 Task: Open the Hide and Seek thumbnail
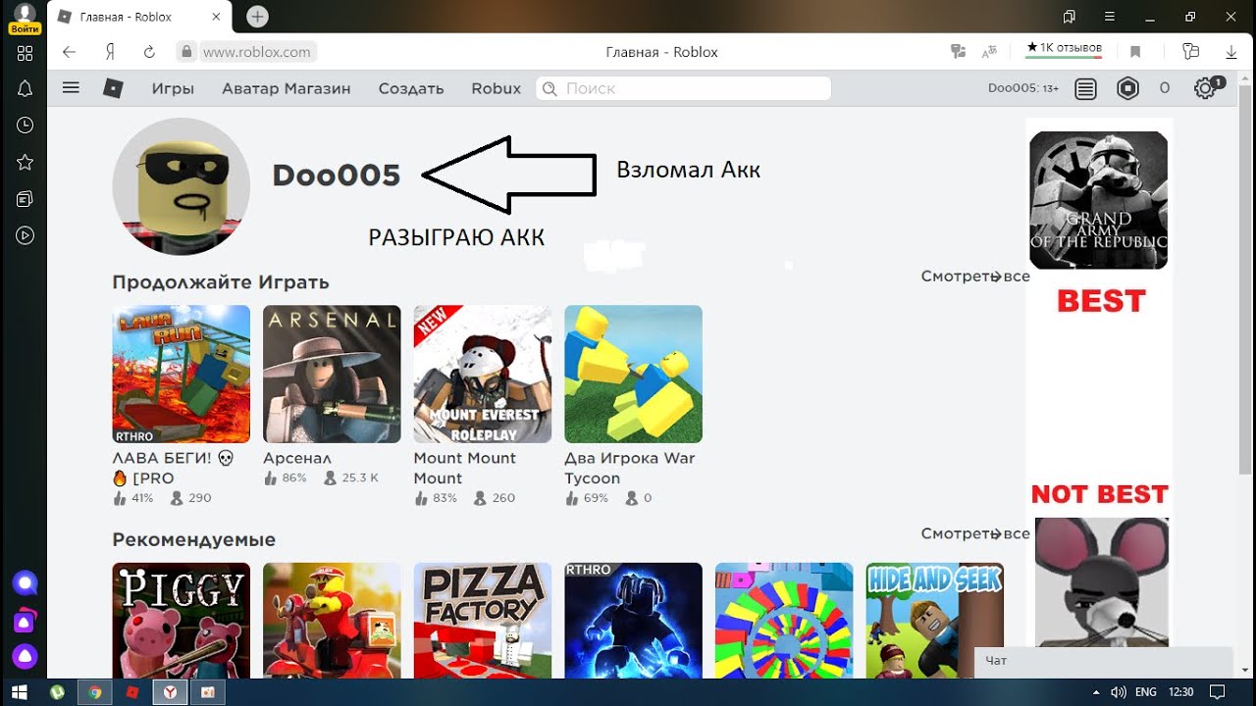click(934, 621)
